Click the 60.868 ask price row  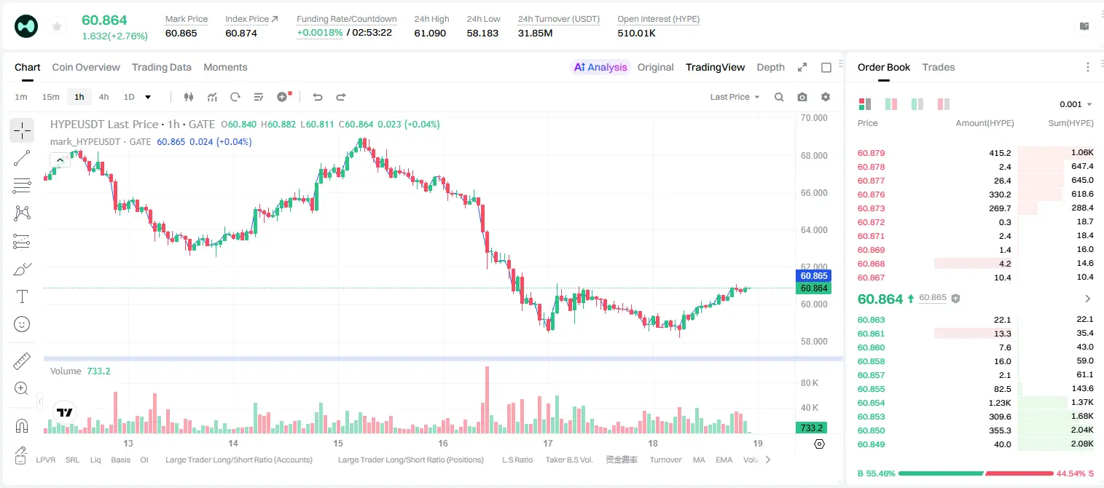[x=976, y=264]
